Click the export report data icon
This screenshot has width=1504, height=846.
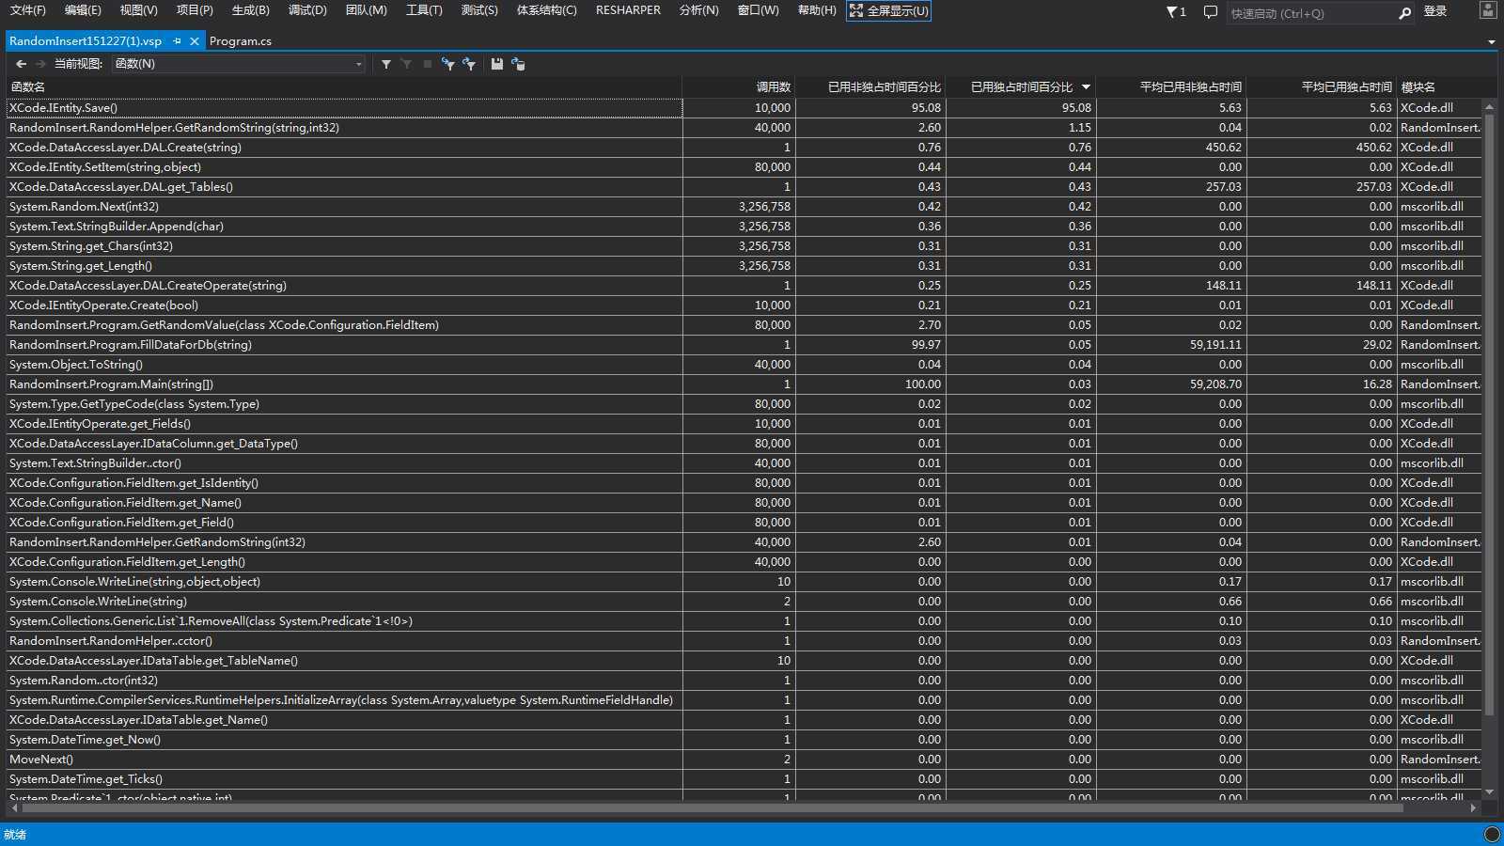(518, 64)
